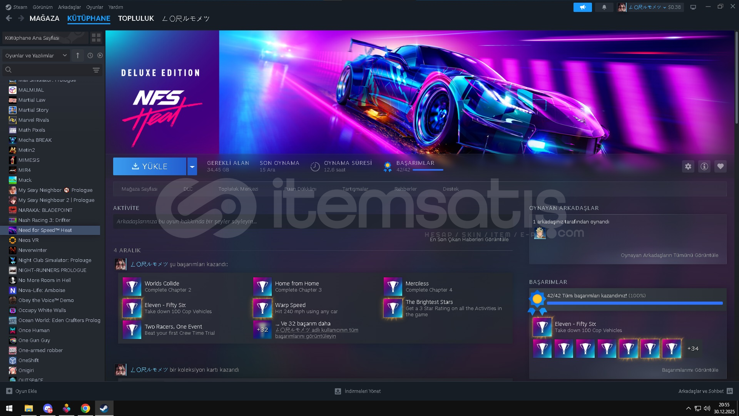Click Big Picture mode monitor icon

point(693,7)
